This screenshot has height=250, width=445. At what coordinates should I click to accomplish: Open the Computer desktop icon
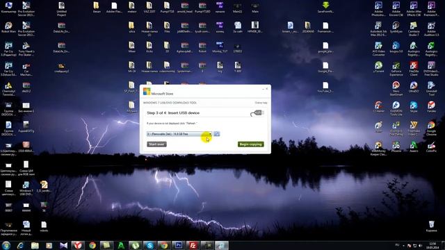pyautogui.click(x=8, y=8)
